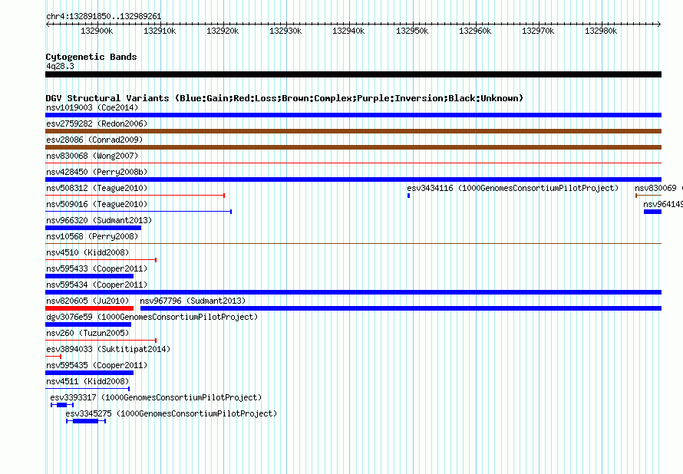This screenshot has height=474, width=683.
Task: Open nsv428450 (Perry2008b) variant
Action: pyautogui.click(x=97, y=172)
